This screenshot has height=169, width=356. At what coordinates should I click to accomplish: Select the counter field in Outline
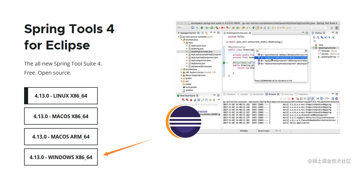pos(329,54)
